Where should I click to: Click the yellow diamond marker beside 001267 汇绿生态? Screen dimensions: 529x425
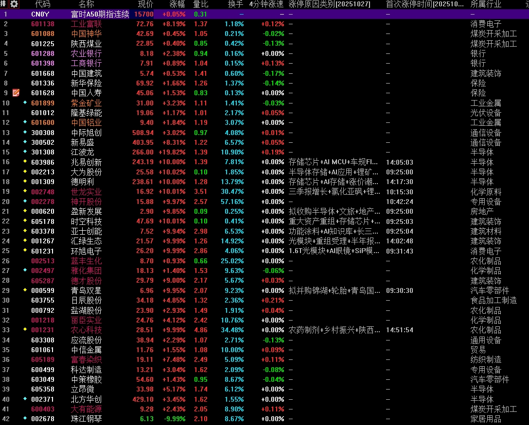tap(25, 240)
